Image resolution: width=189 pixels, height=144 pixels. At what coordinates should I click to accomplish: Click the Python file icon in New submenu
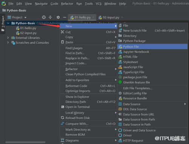(x=120, y=47)
